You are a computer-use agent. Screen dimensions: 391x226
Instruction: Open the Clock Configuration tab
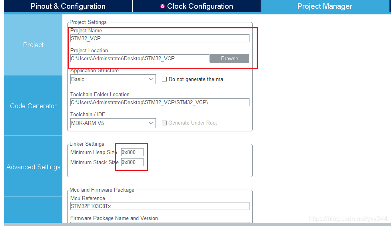197,6
